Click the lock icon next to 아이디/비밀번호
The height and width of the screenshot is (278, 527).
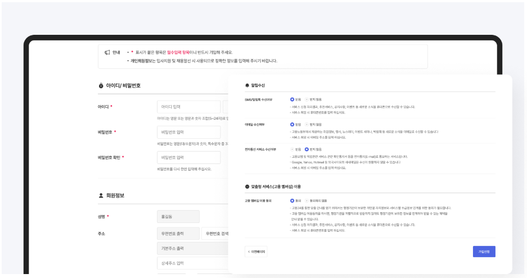click(x=101, y=85)
